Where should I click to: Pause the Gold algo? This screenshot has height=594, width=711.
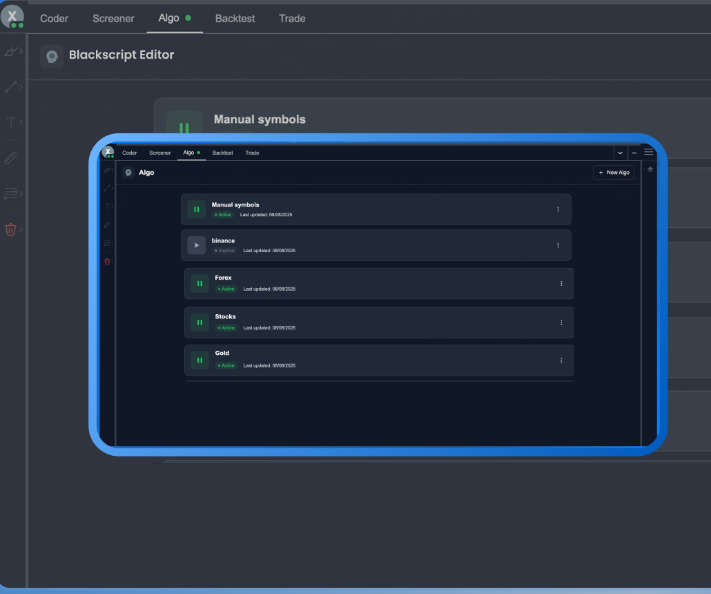pyautogui.click(x=200, y=361)
